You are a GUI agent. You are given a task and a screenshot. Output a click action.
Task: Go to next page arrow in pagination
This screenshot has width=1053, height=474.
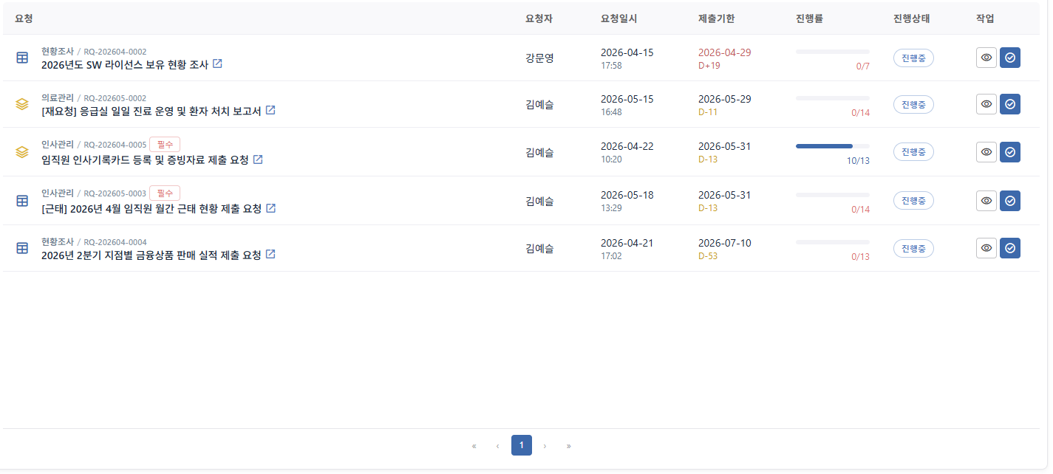tap(545, 446)
